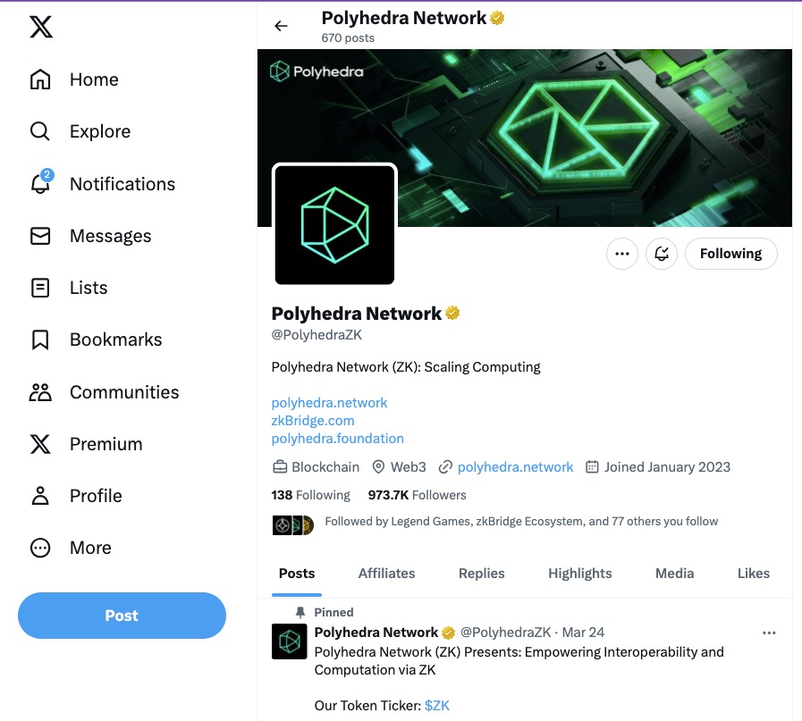Viewport: 802px width, 721px height.
Task: Go back using the left arrow
Action: [x=281, y=26]
